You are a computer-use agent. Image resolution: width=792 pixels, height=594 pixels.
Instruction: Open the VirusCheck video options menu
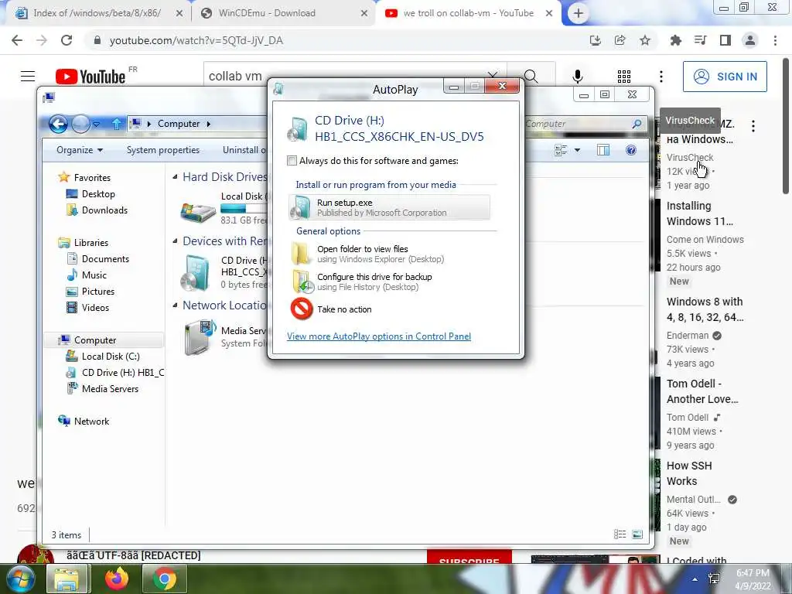(753, 126)
